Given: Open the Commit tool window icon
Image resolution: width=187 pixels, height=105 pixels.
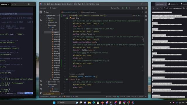Looking at the screenshot, I should point(41,16).
